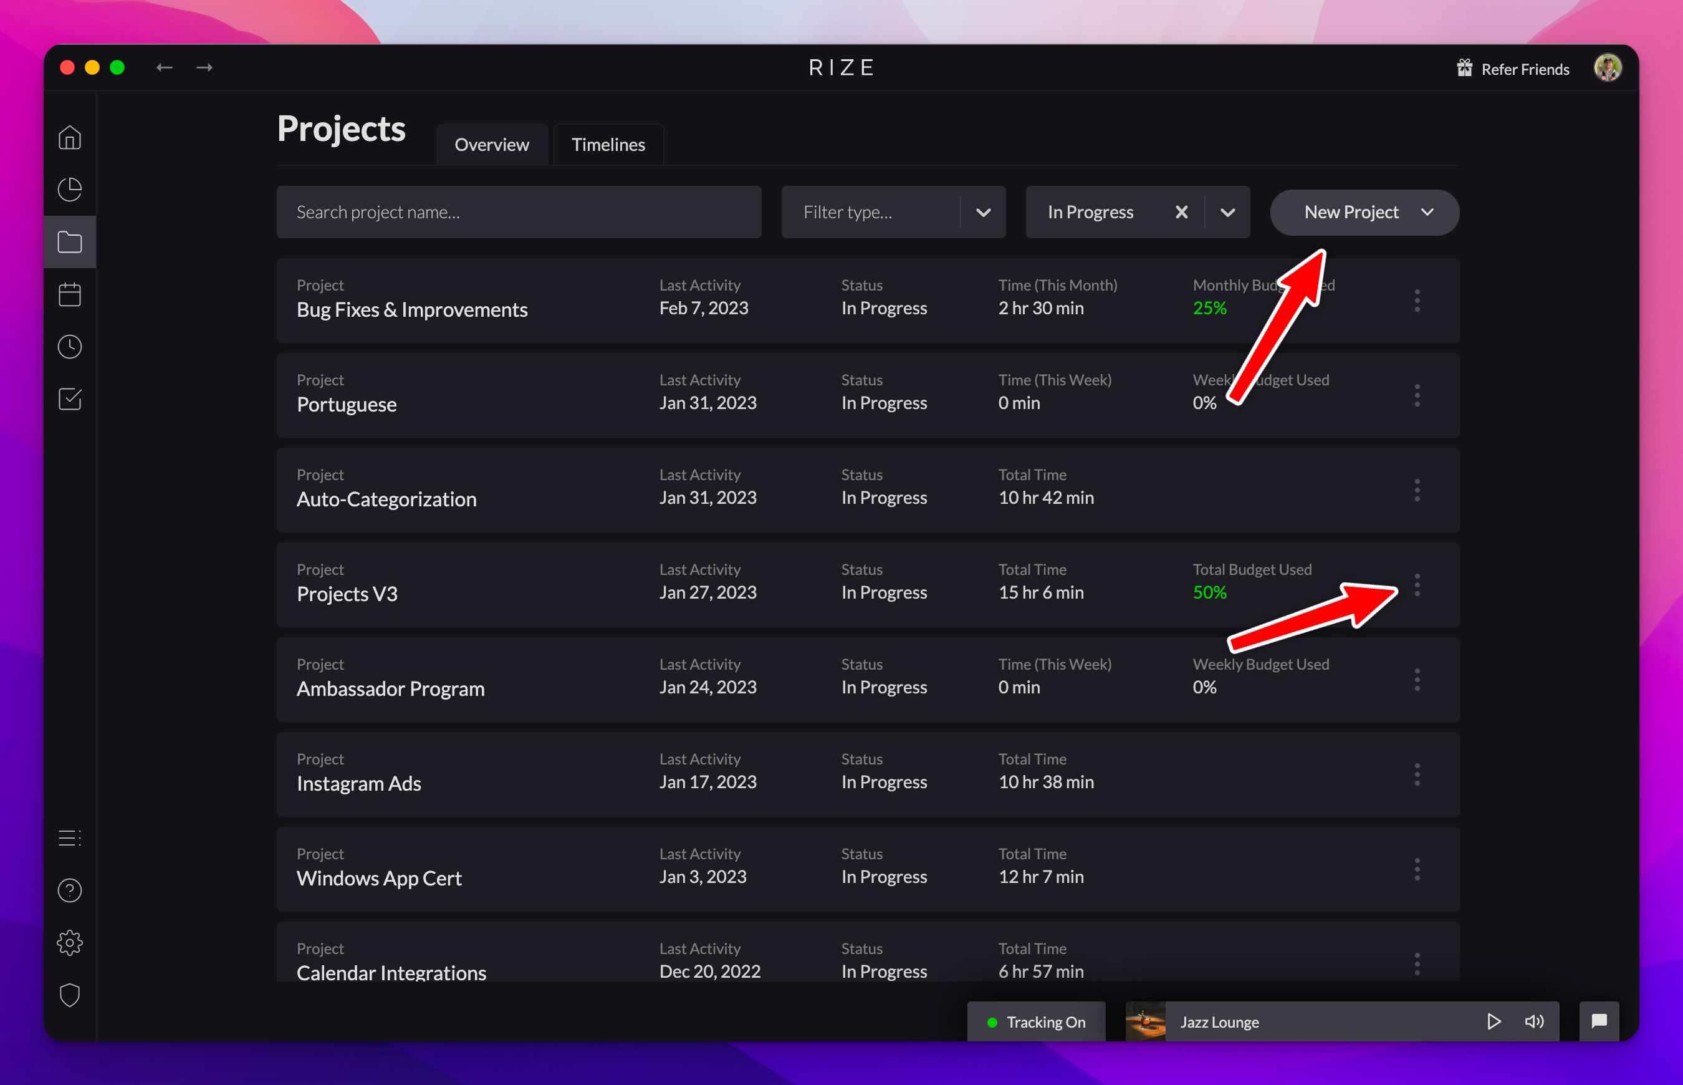This screenshot has height=1085, width=1683.
Task: Open the user profile avatar
Action: click(x=1608, y=67)
